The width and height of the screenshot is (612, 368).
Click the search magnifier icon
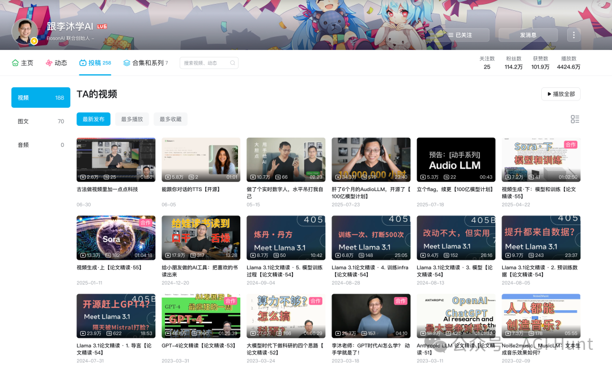pyautogui.click(x=233, y=63)
